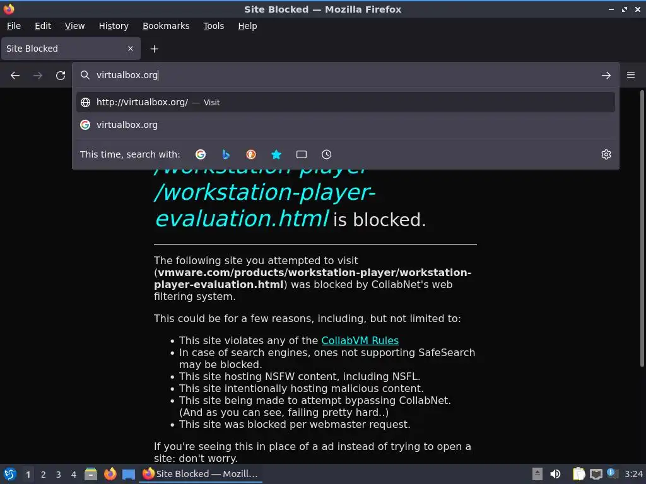646x484 pixels.
Task: Click the page vertical scrollbar
Action: point(642,228)
